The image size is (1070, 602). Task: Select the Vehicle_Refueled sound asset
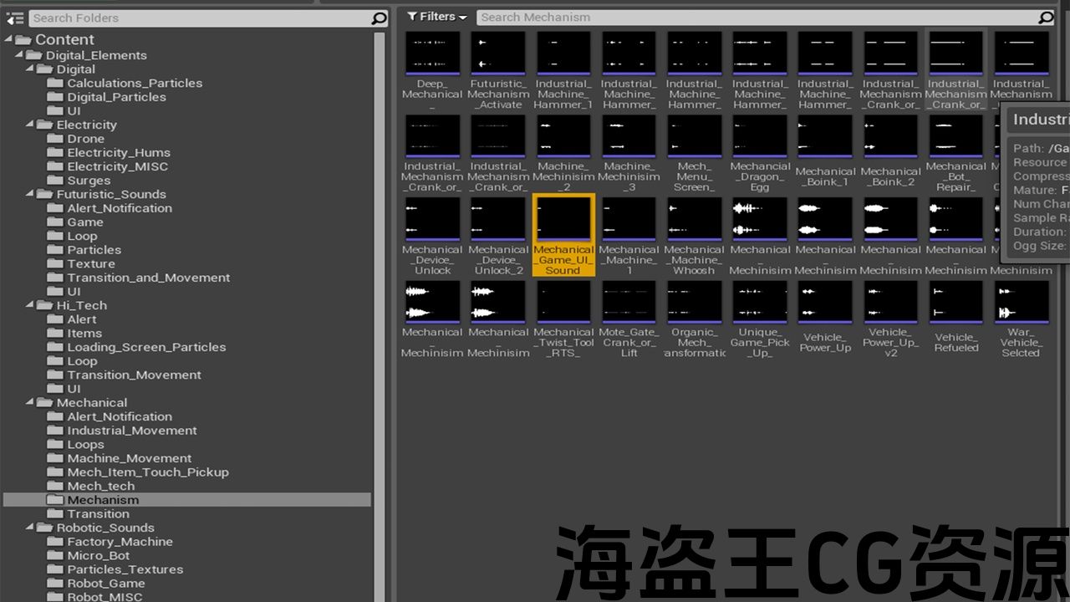click(955, 309)
